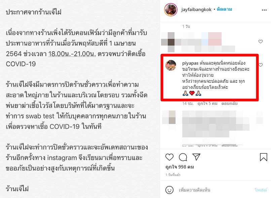Like the piyapas comment heart
Image resolution: width=271 pixels, height=198 pixels.
click(x=261, y=65)
